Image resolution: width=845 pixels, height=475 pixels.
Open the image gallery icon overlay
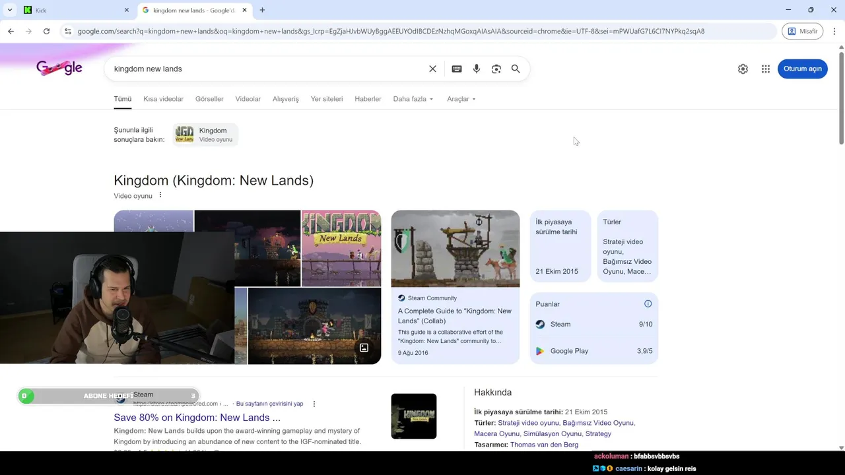[364, 348]
